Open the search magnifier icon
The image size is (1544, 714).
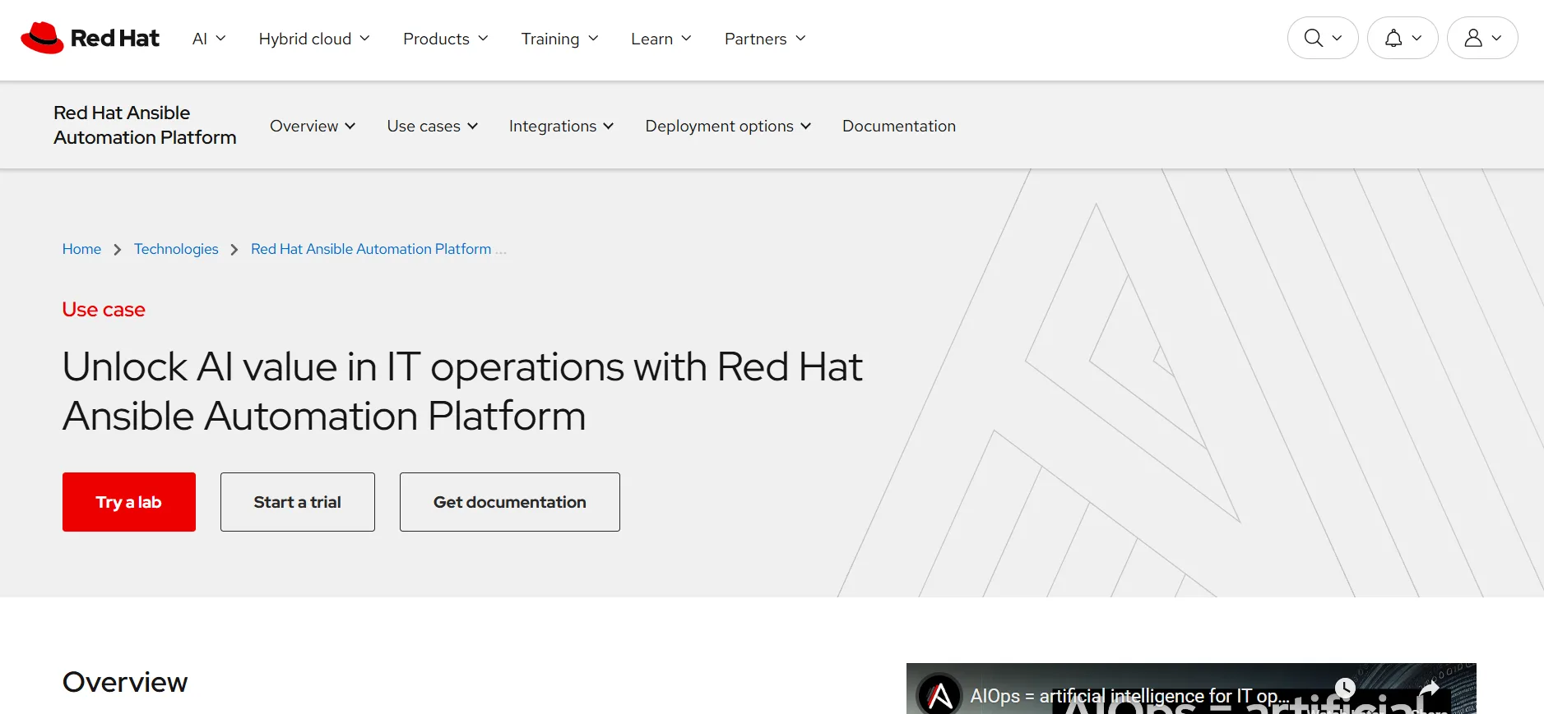click(x=1322, y=38)
